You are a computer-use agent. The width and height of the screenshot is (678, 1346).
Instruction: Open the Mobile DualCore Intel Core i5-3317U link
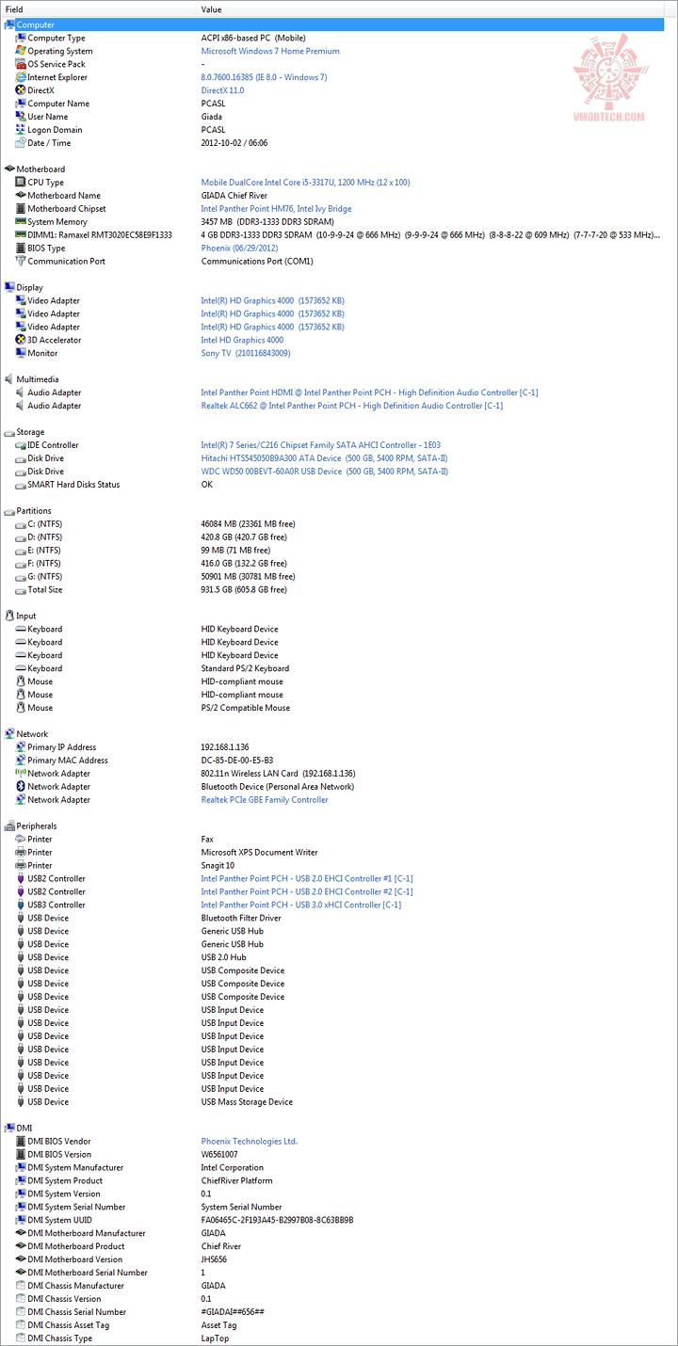click(305, 183)
